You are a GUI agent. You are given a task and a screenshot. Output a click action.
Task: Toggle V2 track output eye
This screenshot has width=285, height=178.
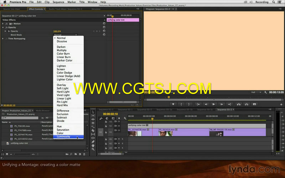[119, 126]
